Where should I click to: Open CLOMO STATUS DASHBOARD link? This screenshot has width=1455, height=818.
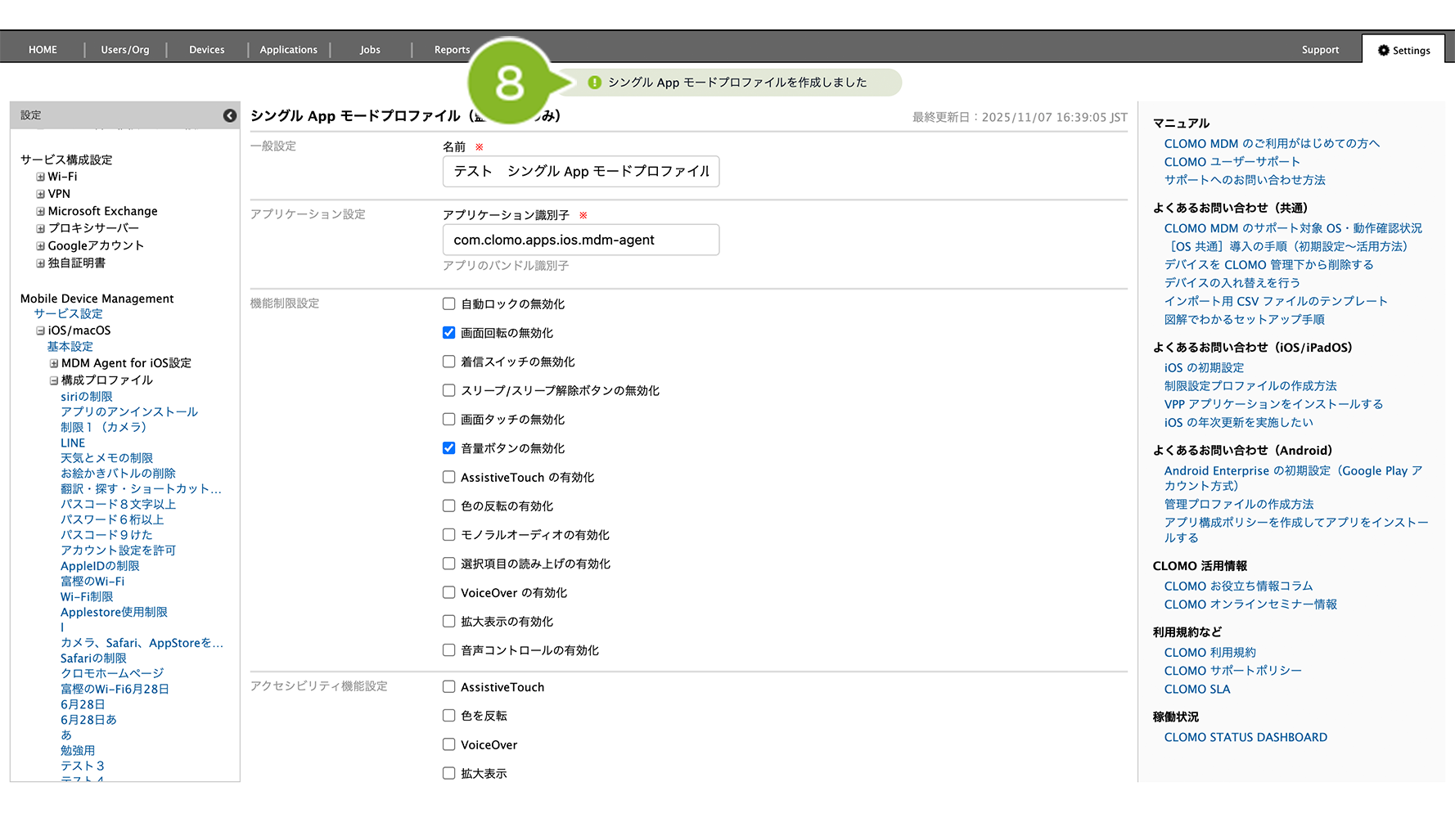coord(1245,737)
